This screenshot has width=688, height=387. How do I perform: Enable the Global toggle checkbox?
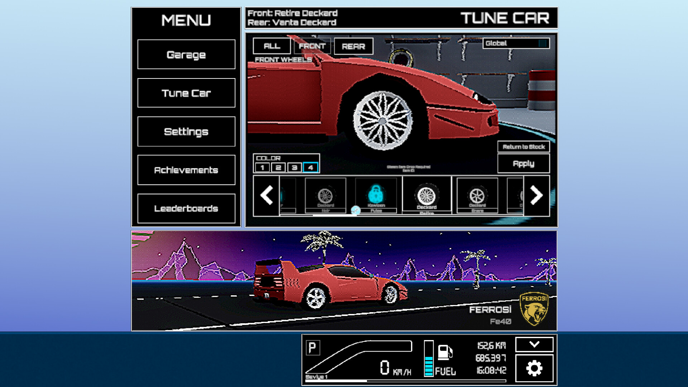(543, 43)
